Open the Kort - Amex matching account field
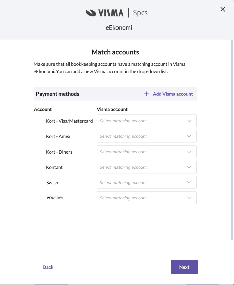The width and height of the screenshot is (234, 285). pos(147,136)
